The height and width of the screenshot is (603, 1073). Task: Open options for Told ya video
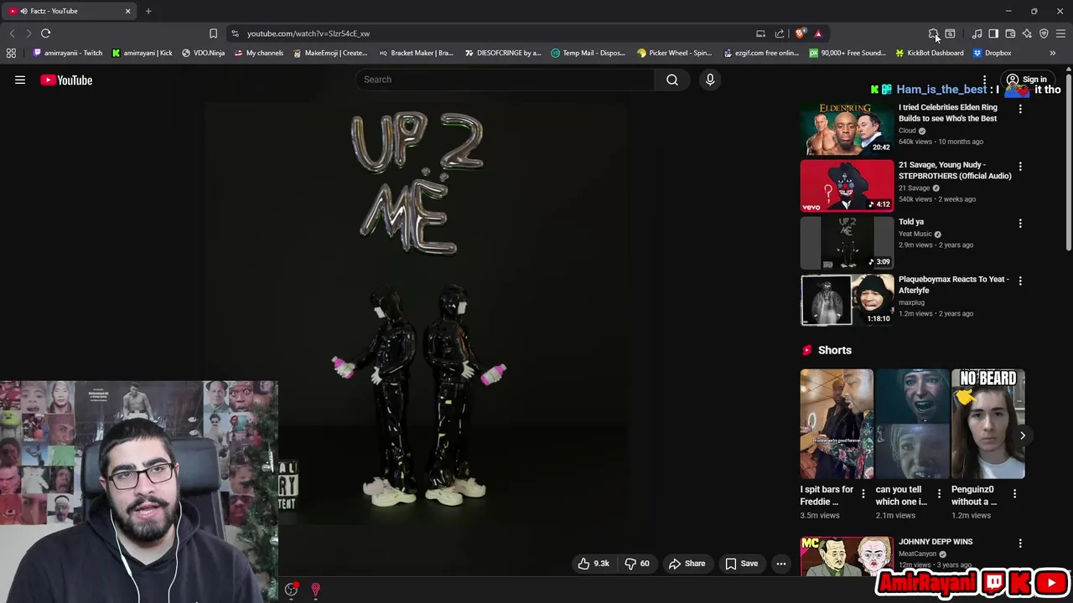pyautogui.click(x=1020, y=224)
